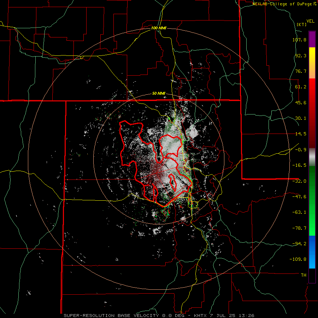Pick the gray near-zero segment of the color bar

(312, 156)
